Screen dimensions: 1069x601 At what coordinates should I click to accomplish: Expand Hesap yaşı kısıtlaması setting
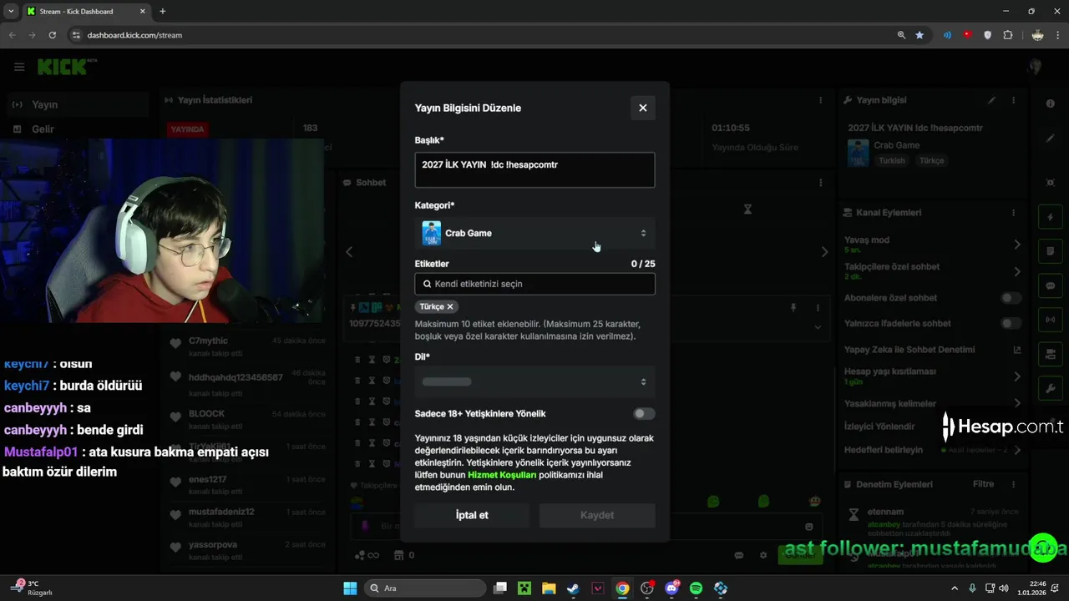(1017, 376)
